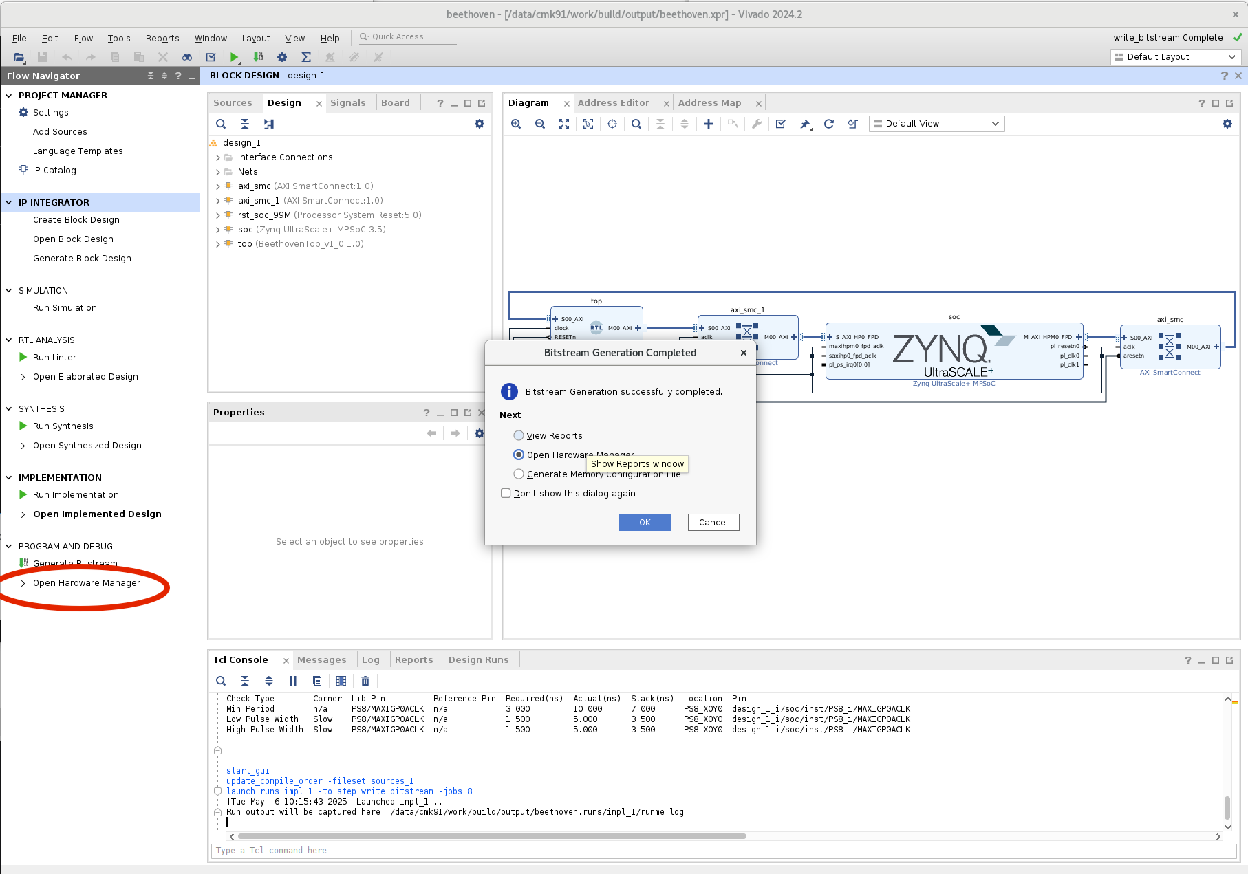Add IP with the plus icon
The height and width of the screenshot is (874, 1248).
(709, 124)
